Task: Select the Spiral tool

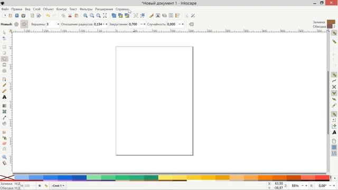Action: [4, 71]
